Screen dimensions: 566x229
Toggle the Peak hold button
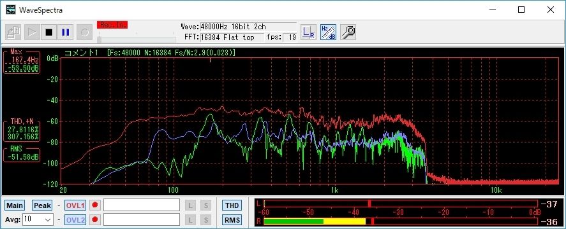[x=42, y=205]
